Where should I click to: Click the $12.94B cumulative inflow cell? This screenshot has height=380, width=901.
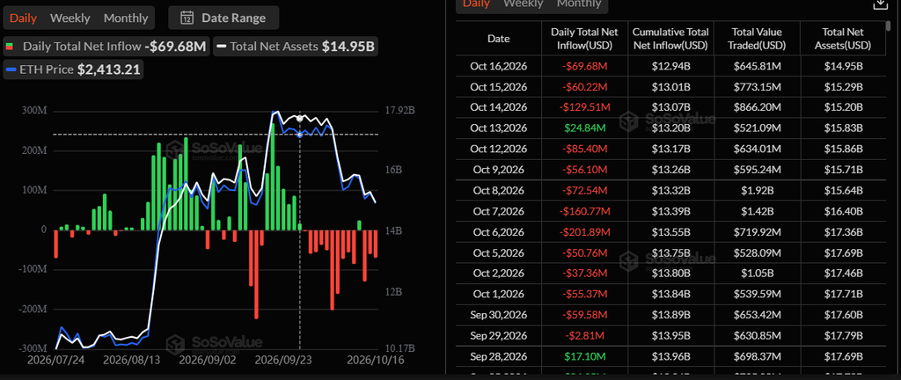click(x=671, y=66)
